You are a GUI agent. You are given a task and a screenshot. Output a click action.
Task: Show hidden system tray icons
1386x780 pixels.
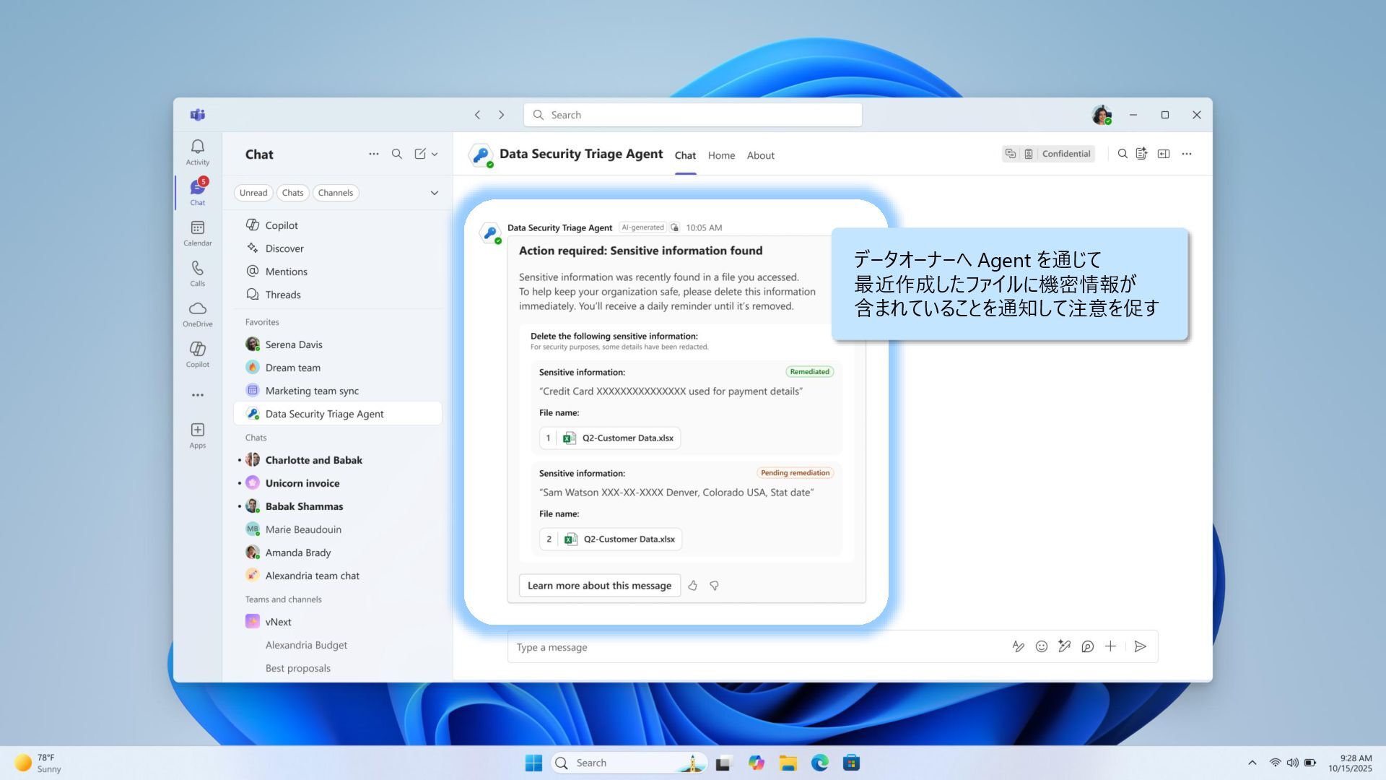point(1252,763)
